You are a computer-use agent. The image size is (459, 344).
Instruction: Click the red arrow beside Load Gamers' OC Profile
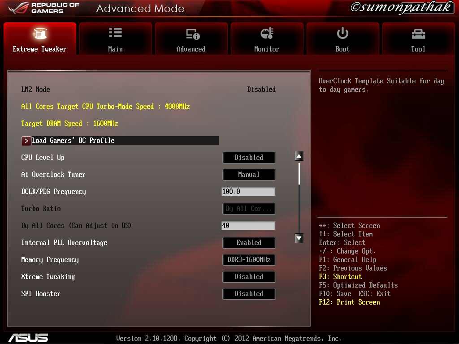coord(26,141)
